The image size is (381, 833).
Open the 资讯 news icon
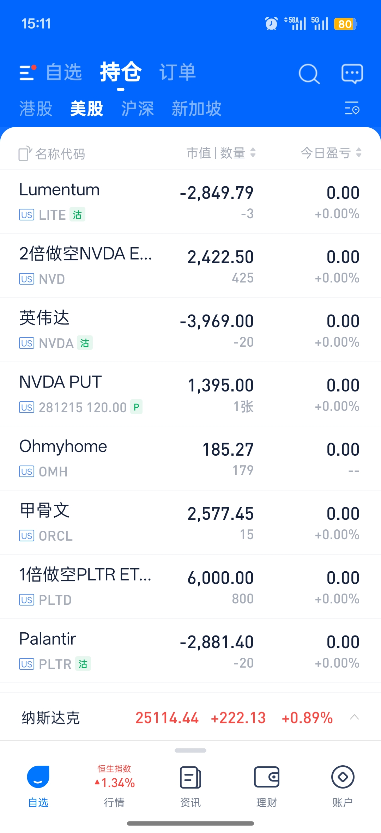click(x=190, y=777)
